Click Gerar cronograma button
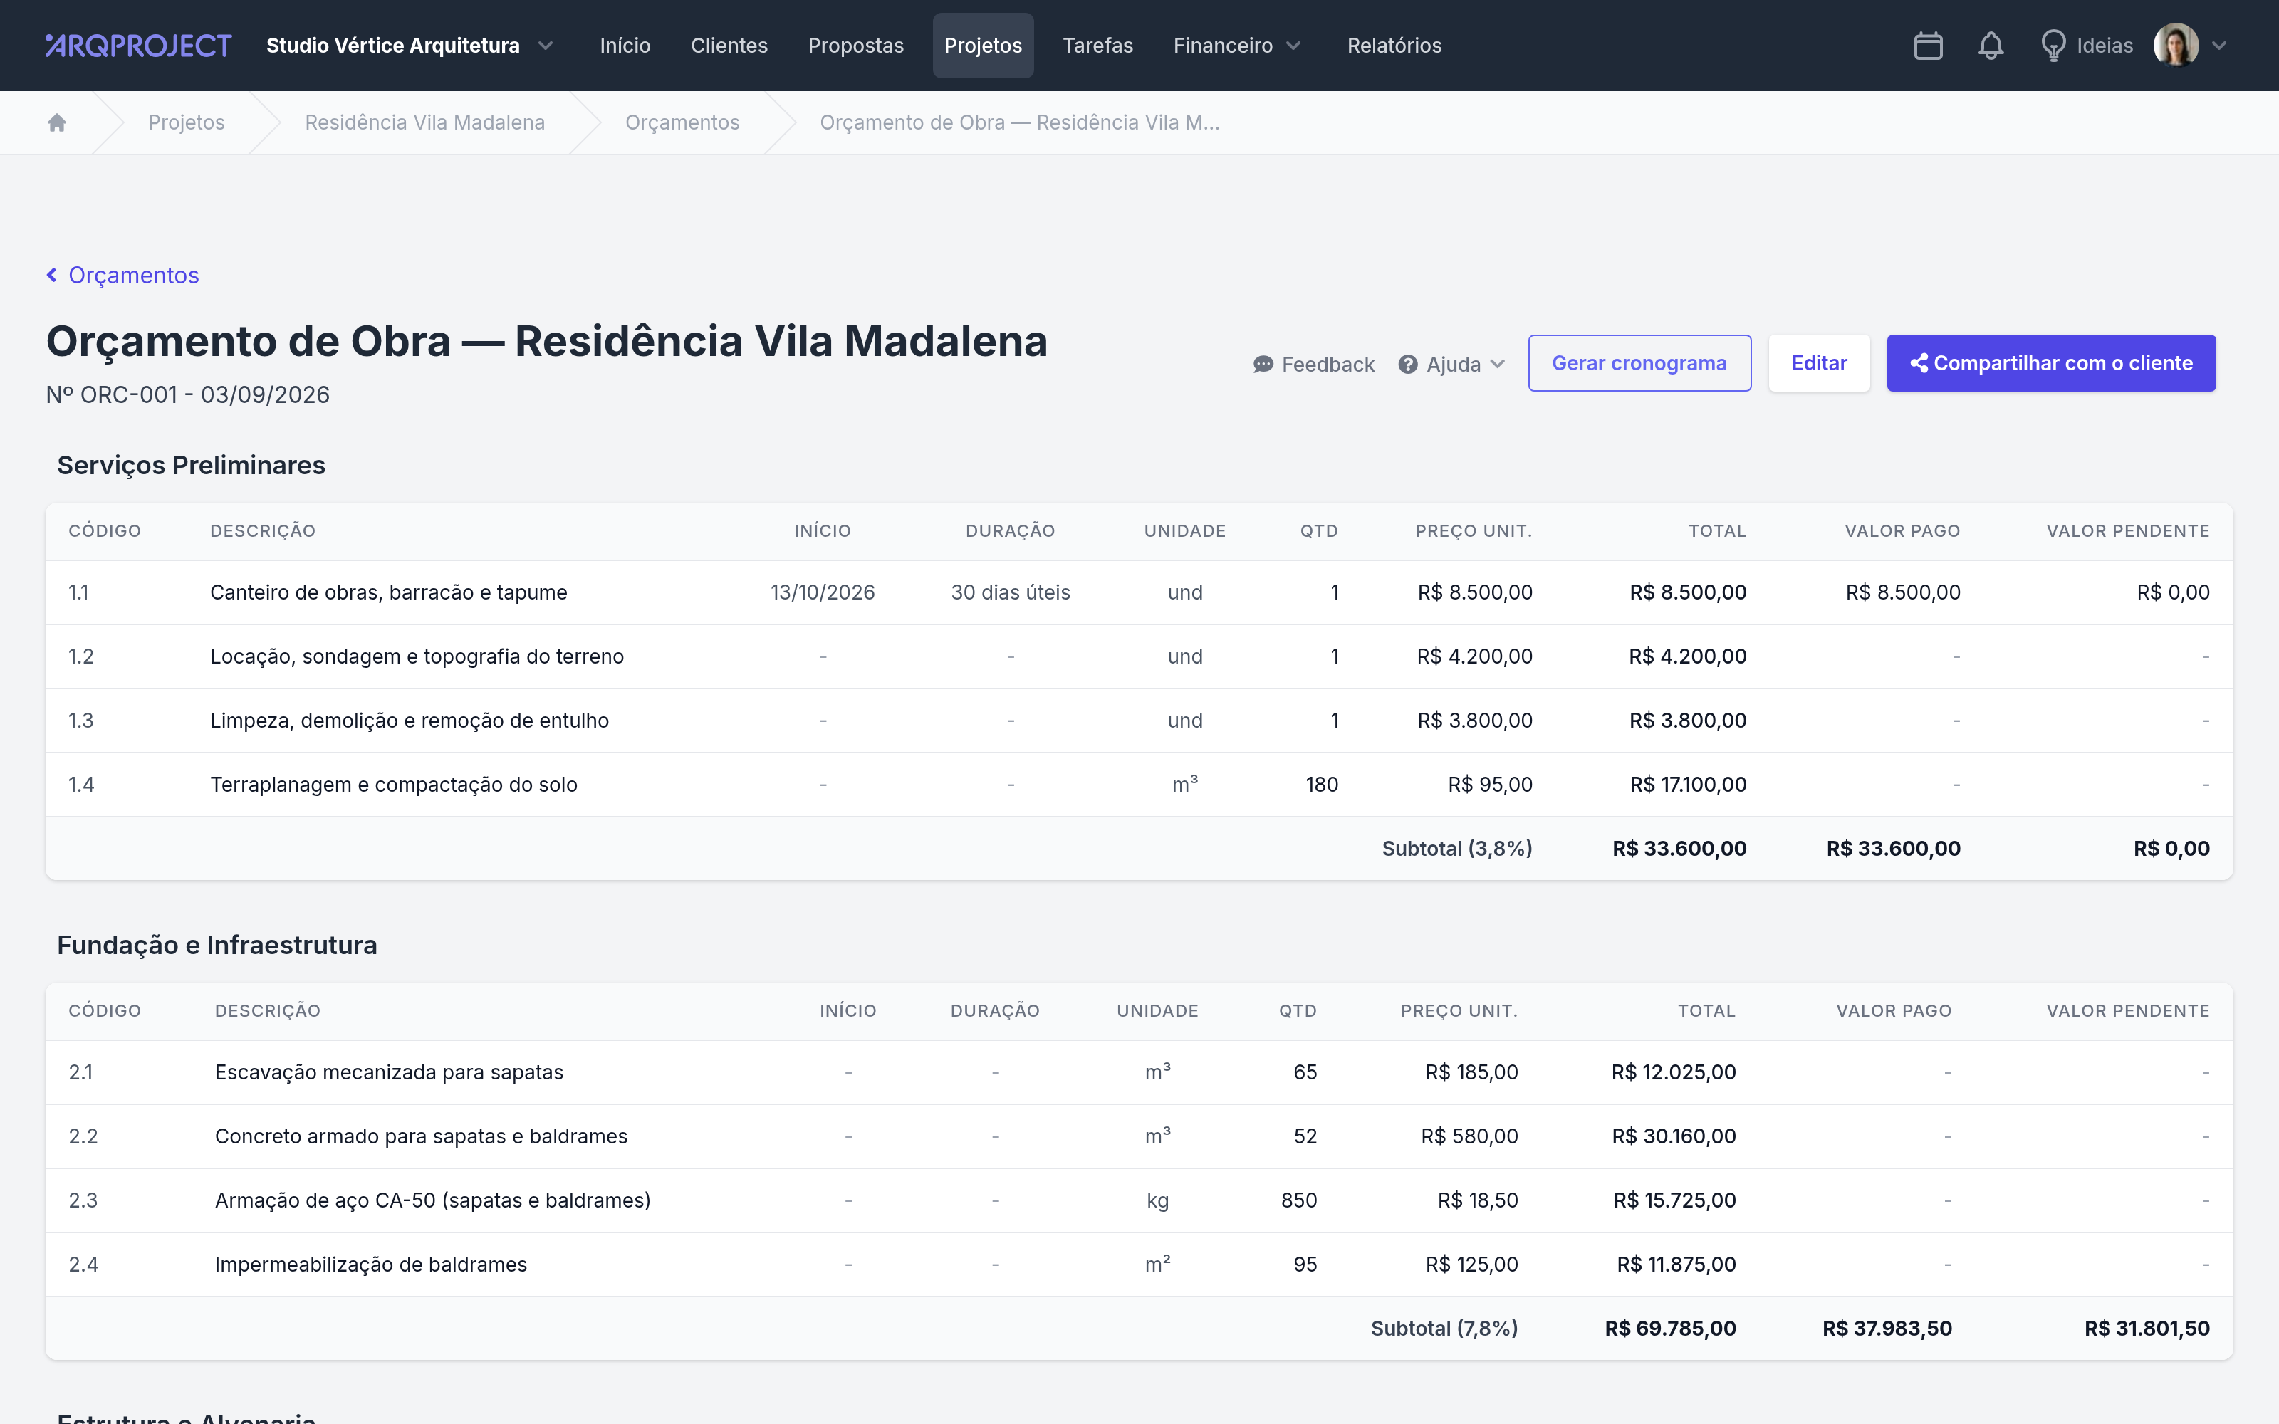This screenshot has width=2279, height=1424. point(1639,362)
